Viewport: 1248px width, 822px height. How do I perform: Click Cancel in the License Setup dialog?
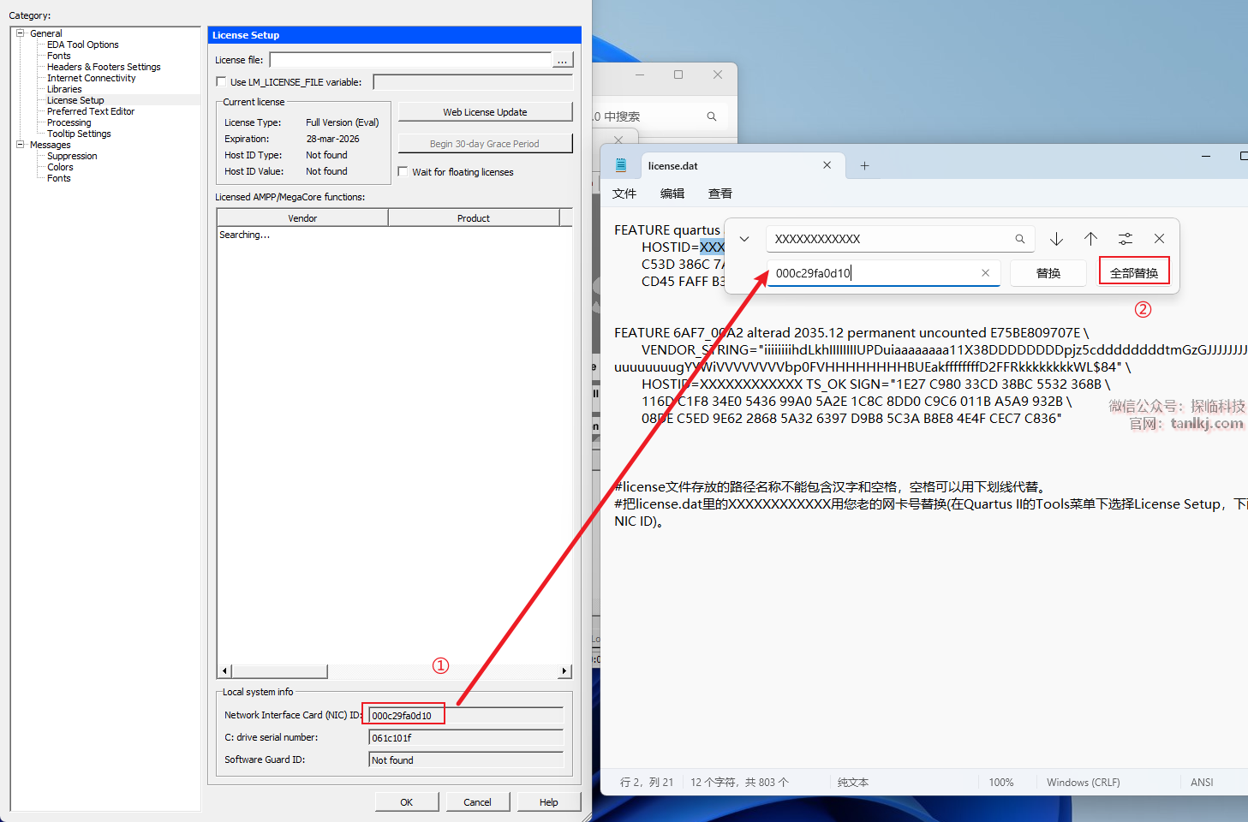pos(478,802)
